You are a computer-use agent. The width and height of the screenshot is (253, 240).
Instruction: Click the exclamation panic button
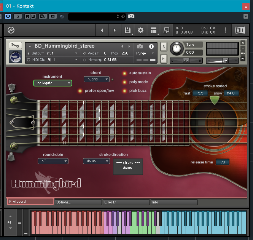(x=225, y=30)
